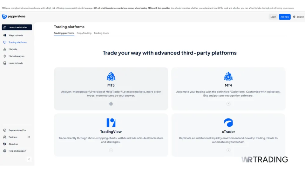
Task: Expand the MT4 card arrow
Action: pyautogui.click(x=228, y=104)
